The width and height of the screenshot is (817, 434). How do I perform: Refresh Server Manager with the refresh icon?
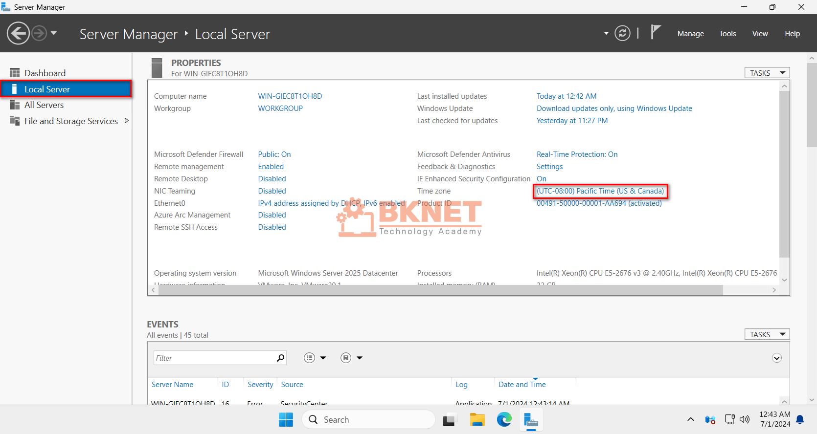[x=622, y=33]
